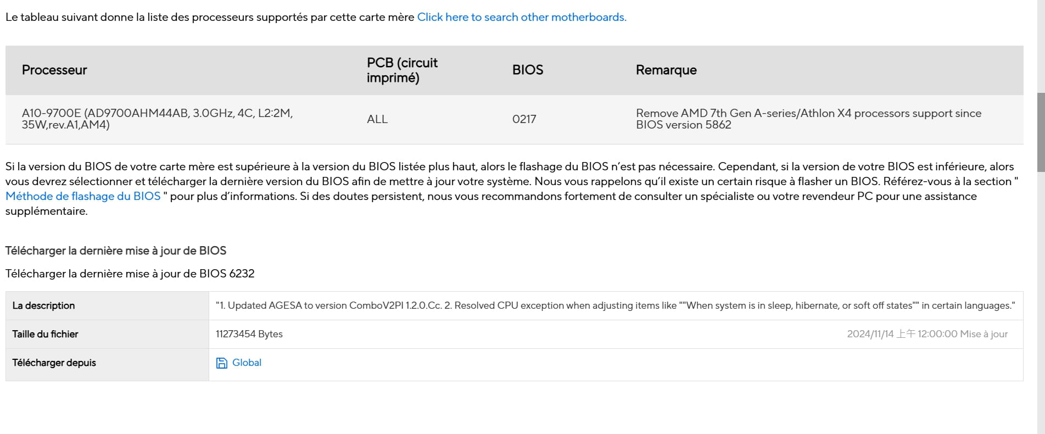The height and width of the screenshot is (434, 1045).
Task: Click the 'La description' row label
Action: 43,305
